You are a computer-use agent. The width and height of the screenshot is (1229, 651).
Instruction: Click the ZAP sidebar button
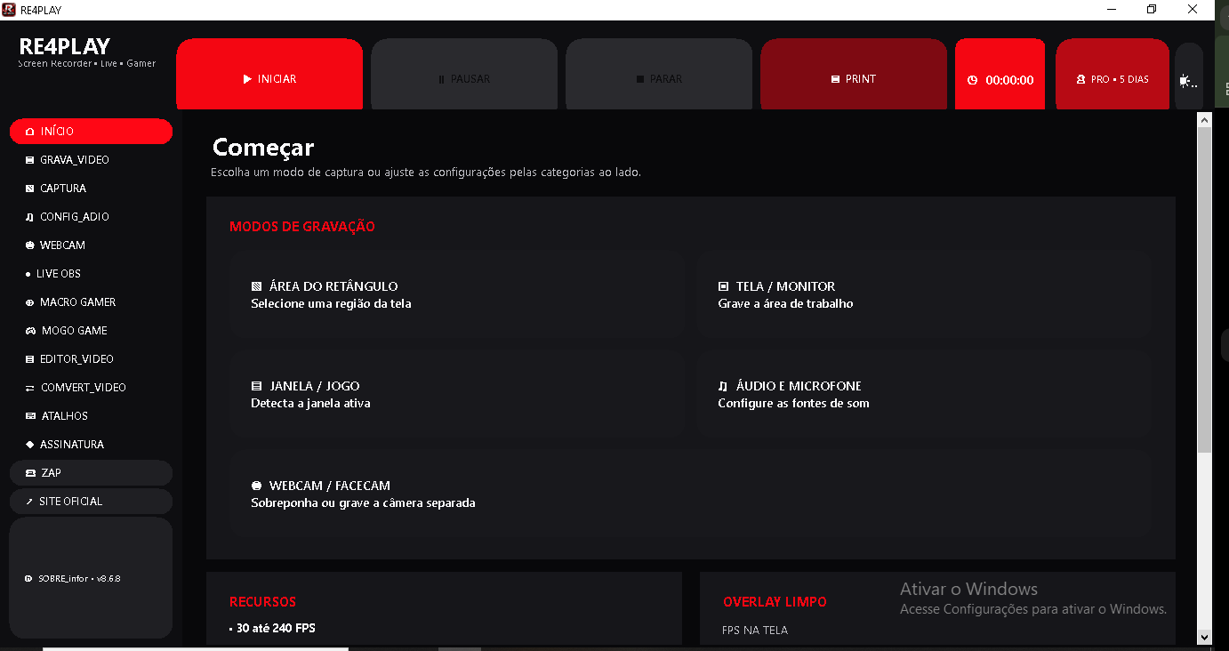pyautogui.click(x=91, y=473)
